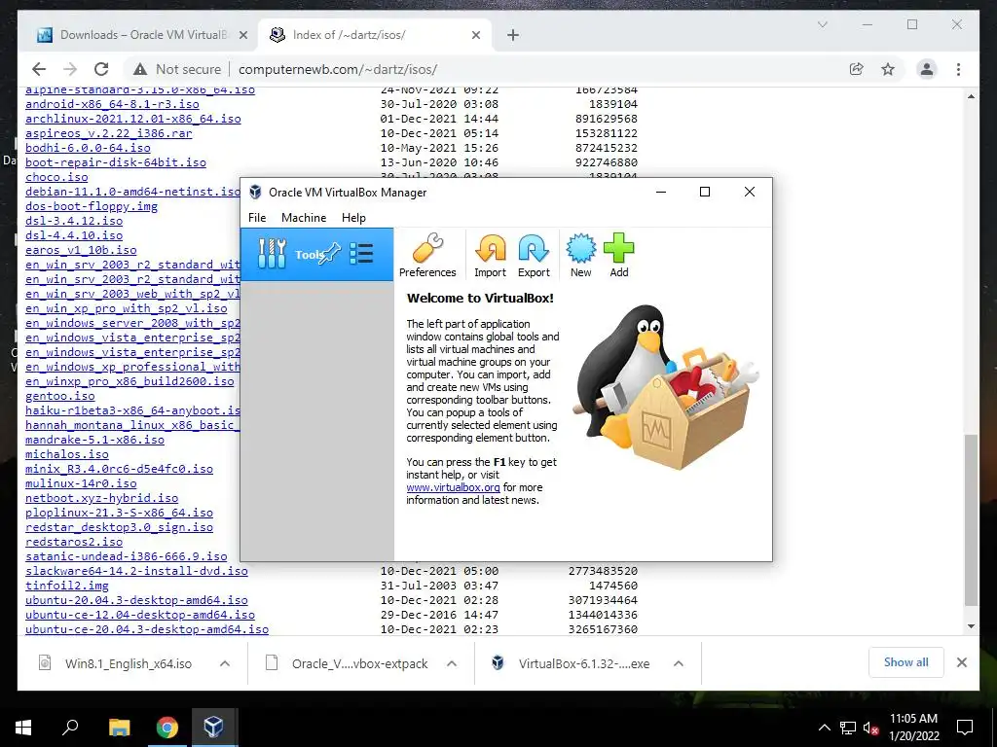Viewport: 997px width, 747px height.
Task: Click the scrollbar up arrow
Action: [971, 96]
